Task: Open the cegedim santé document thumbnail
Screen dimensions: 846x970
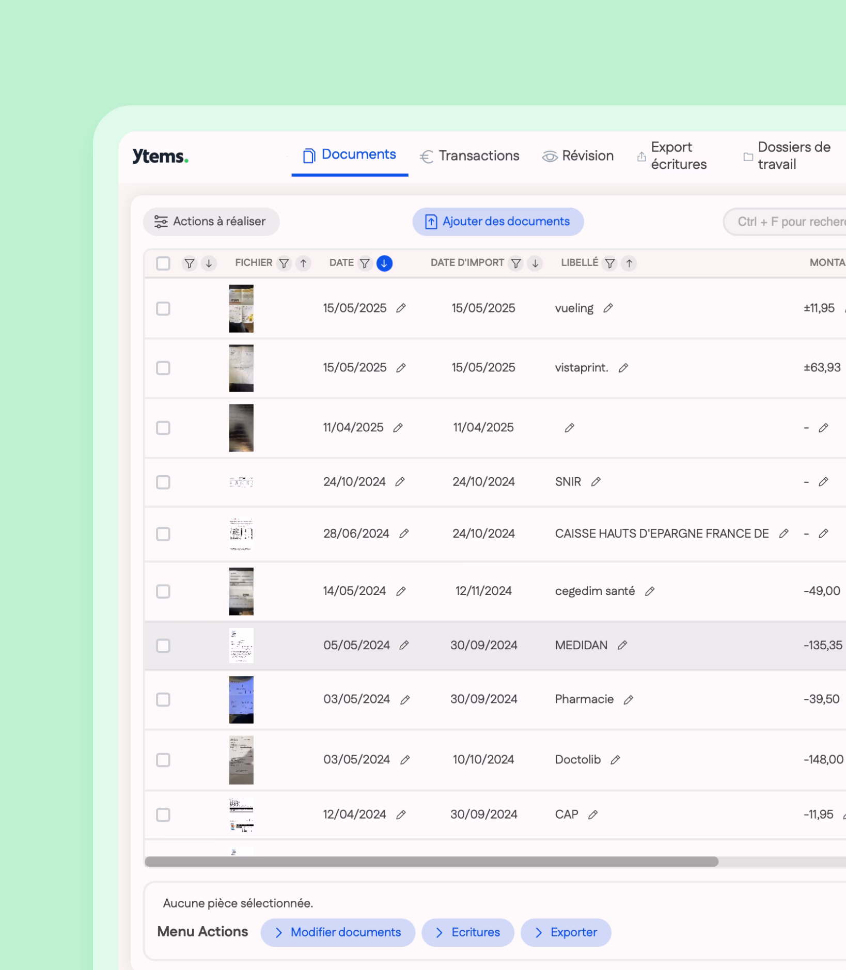Action: point(241,591)
